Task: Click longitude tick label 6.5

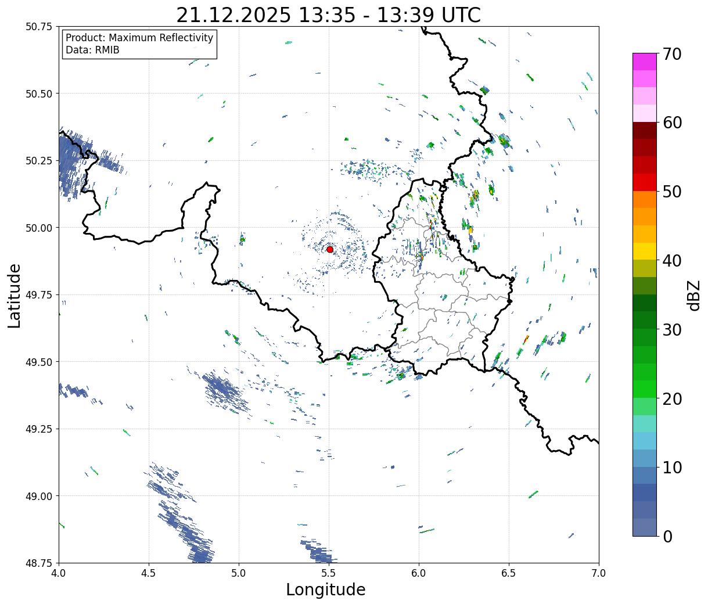Action: click(x=509, y=573)
